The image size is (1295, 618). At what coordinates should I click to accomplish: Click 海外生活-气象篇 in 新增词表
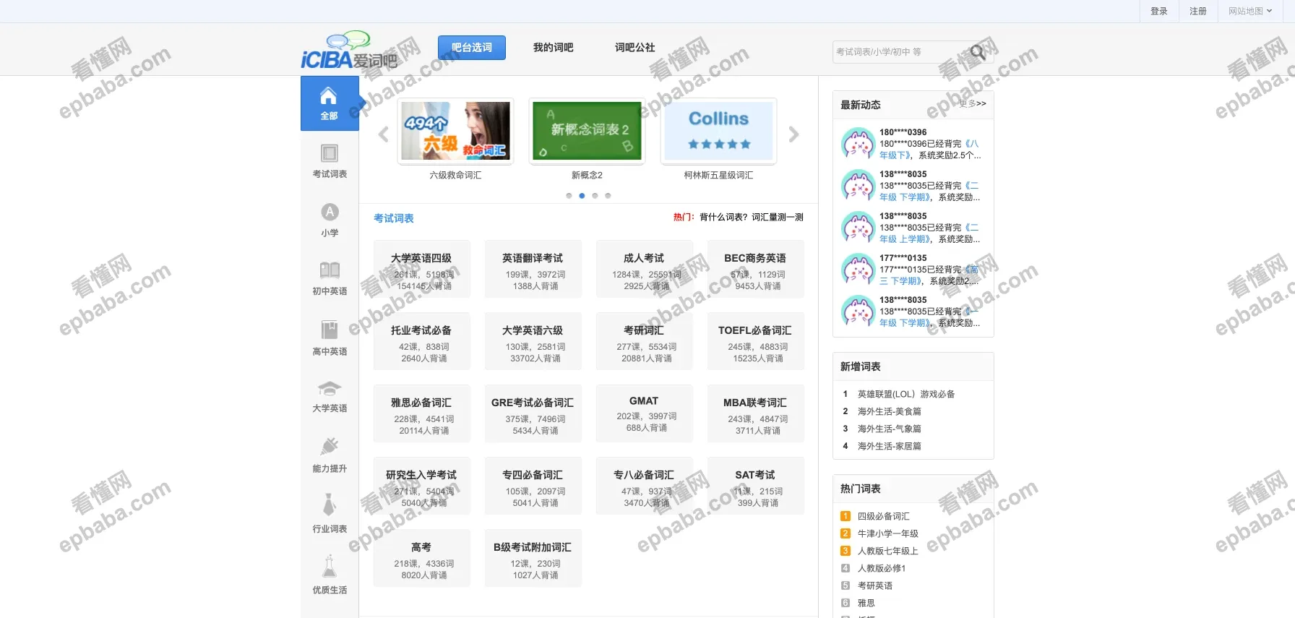890,429
